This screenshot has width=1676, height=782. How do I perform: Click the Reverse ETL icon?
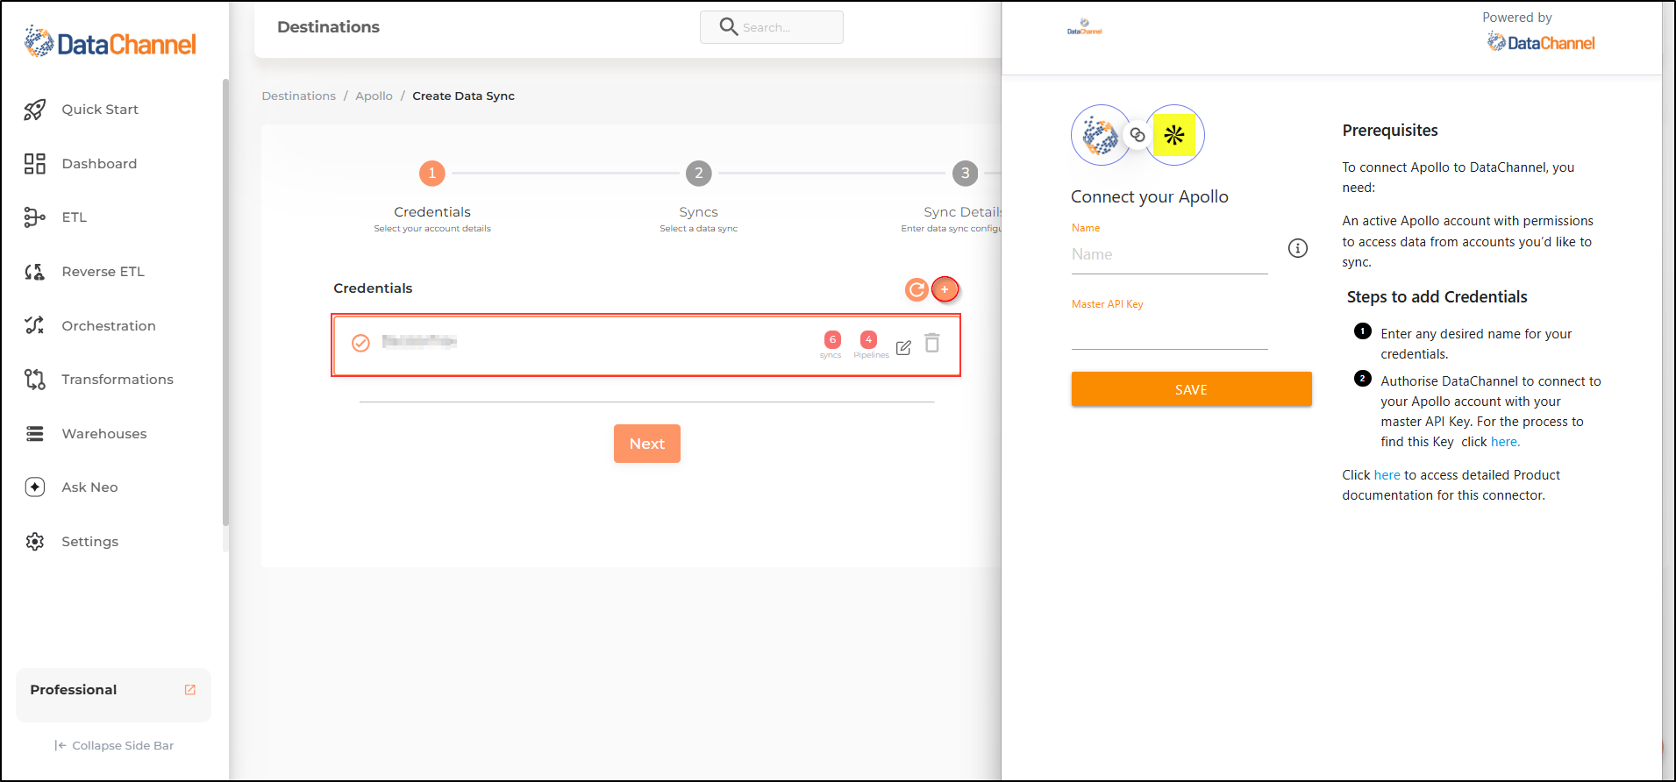[34, 272]
